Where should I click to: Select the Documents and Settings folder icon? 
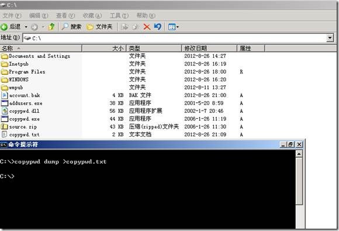(x=4, y=56)
